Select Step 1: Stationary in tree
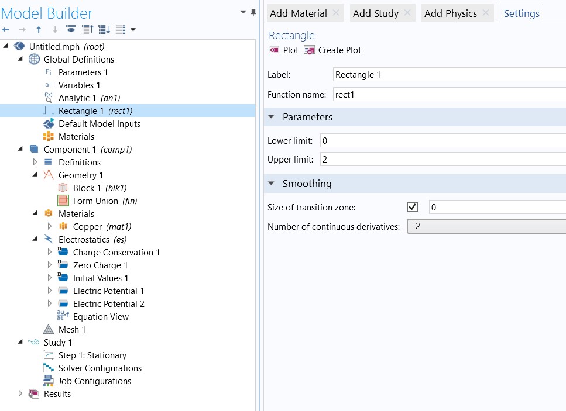 click(92, 355)
